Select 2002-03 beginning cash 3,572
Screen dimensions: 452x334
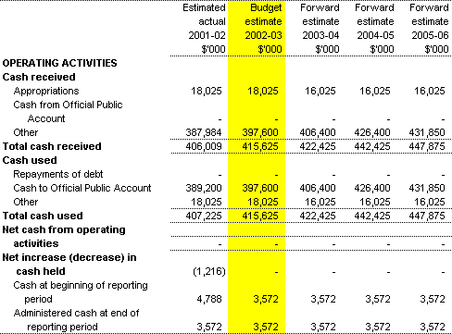click(x=266, y=299)
